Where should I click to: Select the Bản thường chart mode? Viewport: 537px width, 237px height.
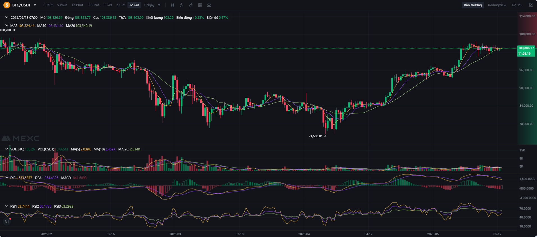[473, 5]
